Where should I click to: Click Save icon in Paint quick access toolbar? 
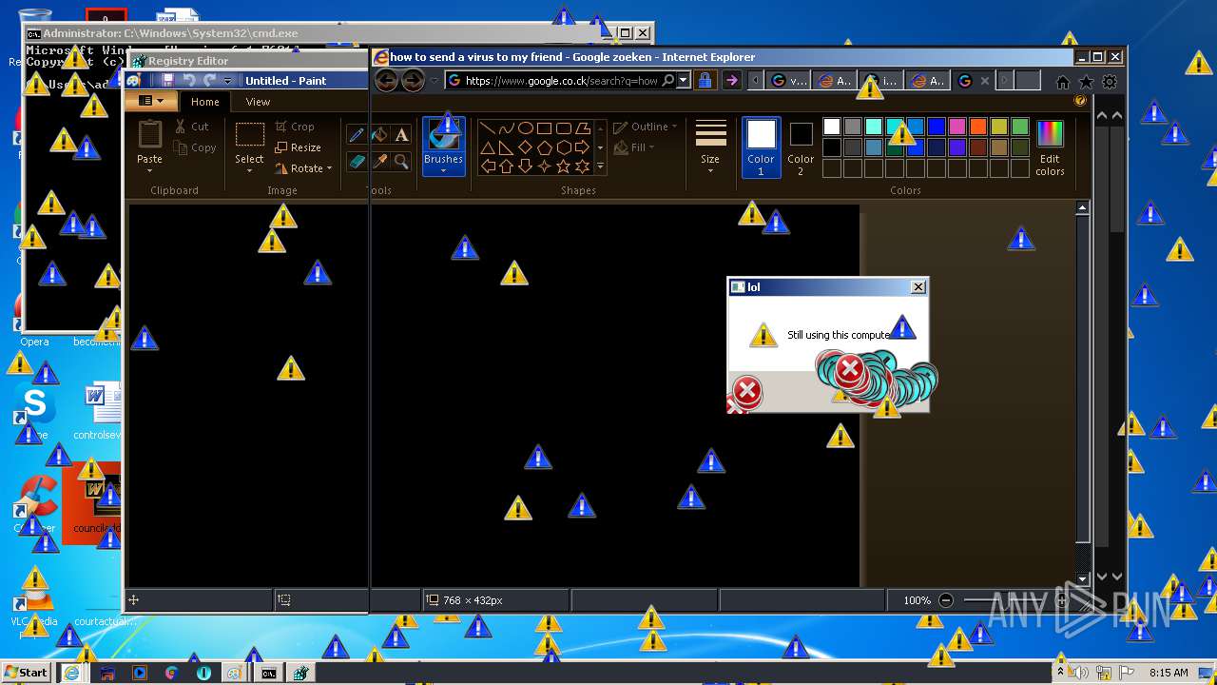[168, 81]
